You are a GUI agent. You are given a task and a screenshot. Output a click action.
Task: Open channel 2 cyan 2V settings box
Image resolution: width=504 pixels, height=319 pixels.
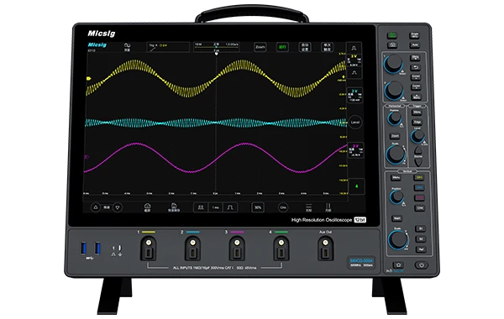click(354, 96)
